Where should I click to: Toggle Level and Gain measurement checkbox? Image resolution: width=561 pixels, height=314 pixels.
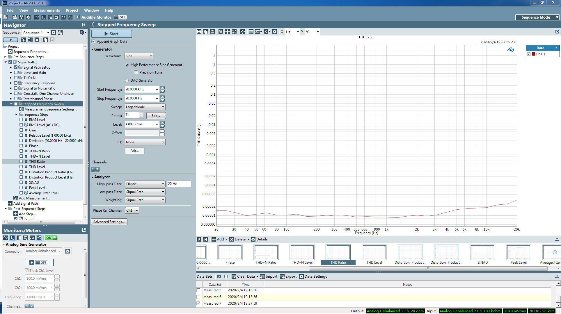tap(16, 73)
